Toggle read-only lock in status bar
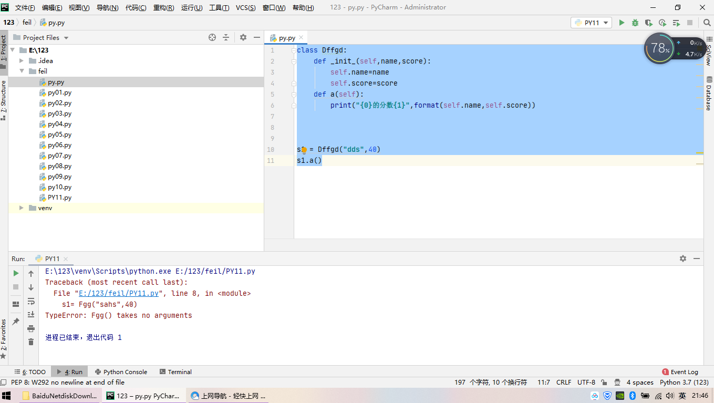The width and height of the screenshot is (714, 403). coord(605,383)
